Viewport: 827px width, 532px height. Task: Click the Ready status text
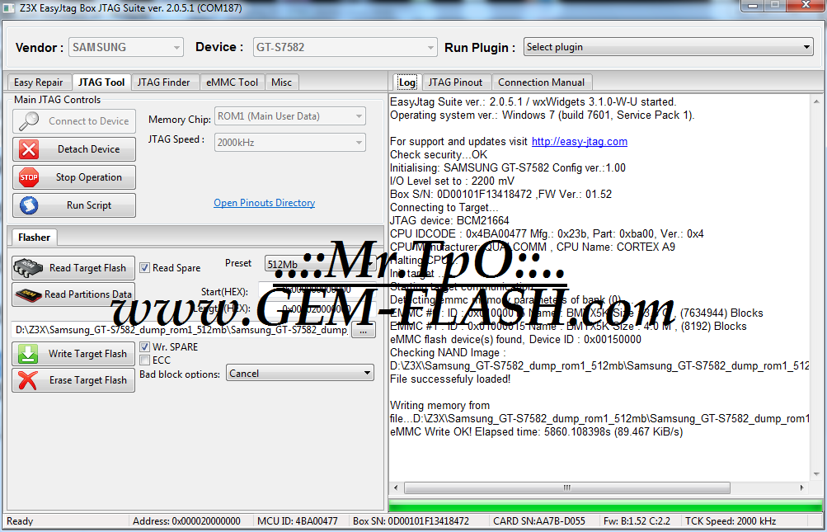[20, 521]
